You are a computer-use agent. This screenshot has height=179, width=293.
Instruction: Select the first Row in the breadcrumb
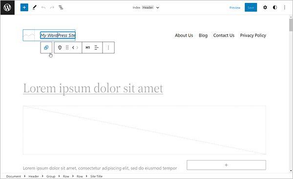pos(66,177)
